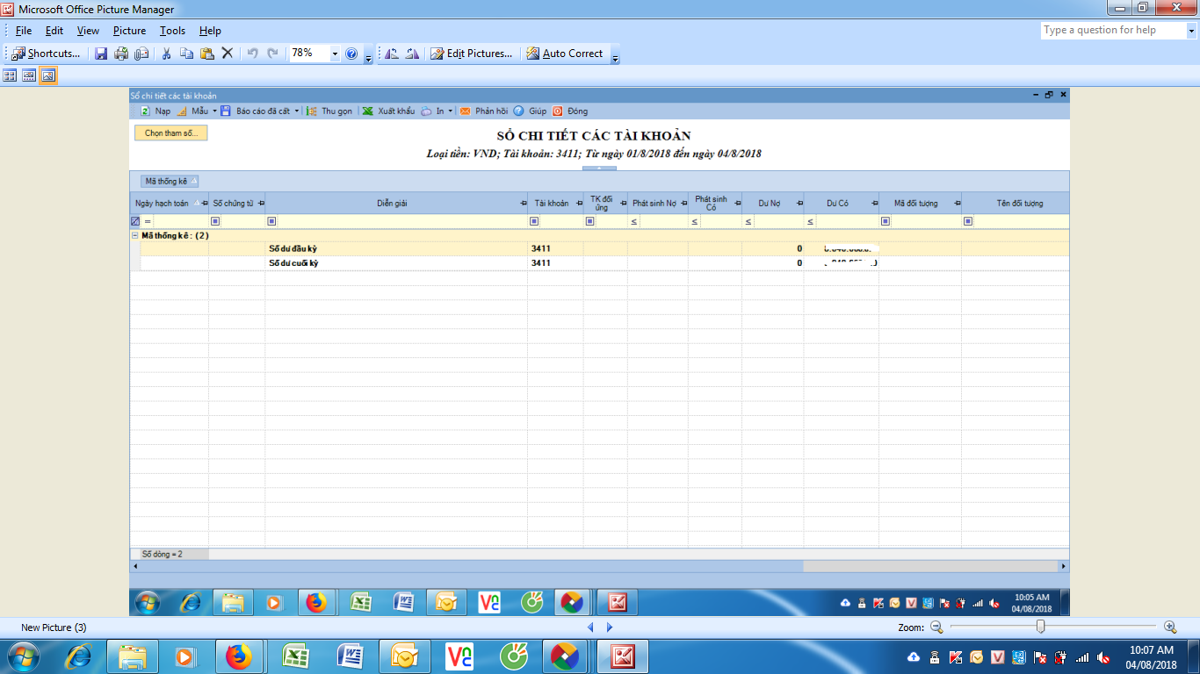Apply Auto Correct to the picture

[565, 54]
